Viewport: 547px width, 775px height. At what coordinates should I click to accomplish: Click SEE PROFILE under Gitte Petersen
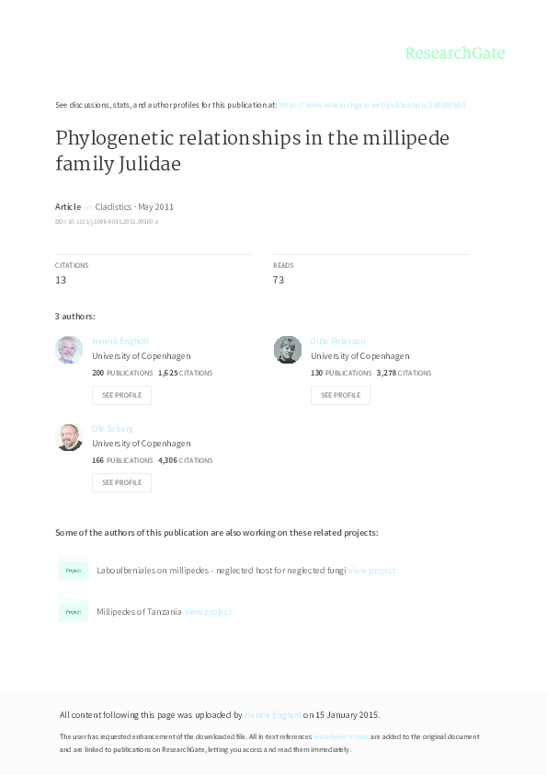coord(340,395)
